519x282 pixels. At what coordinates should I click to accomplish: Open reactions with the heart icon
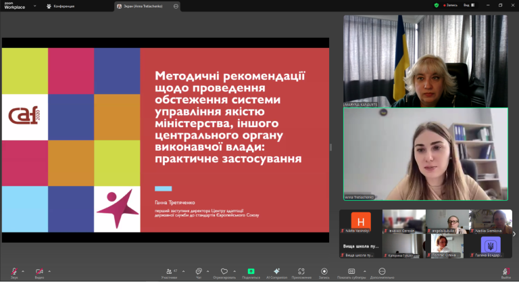coord(224,271)
